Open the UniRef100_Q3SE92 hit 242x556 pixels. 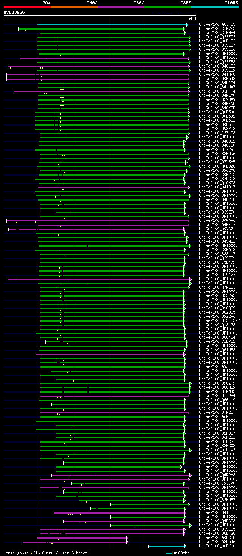point(217,37)
